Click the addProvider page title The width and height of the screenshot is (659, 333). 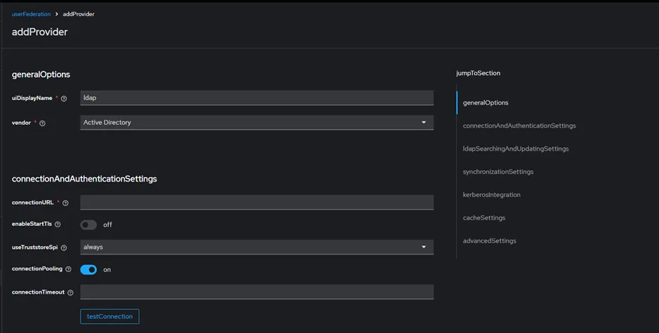39,32
